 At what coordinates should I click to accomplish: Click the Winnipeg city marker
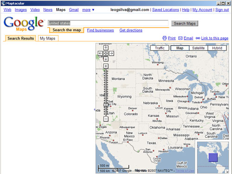[158, 64]
